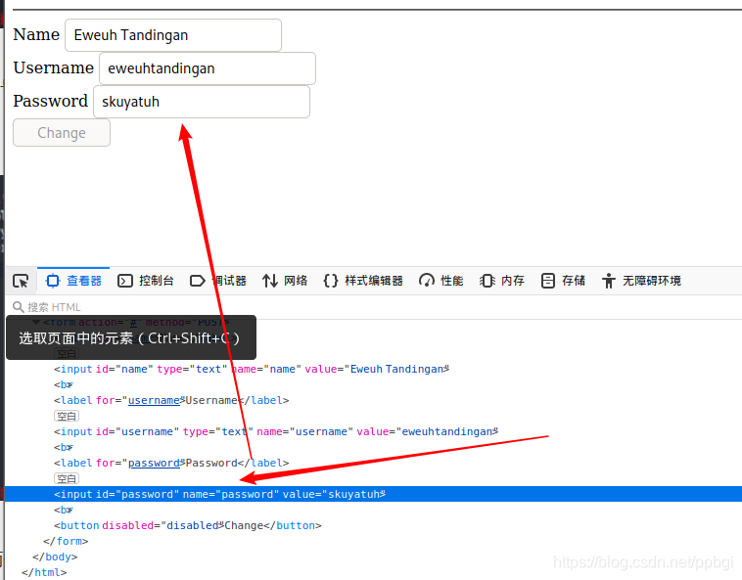Click the Storage icon
742x580 pixels.
coord(548,281)
